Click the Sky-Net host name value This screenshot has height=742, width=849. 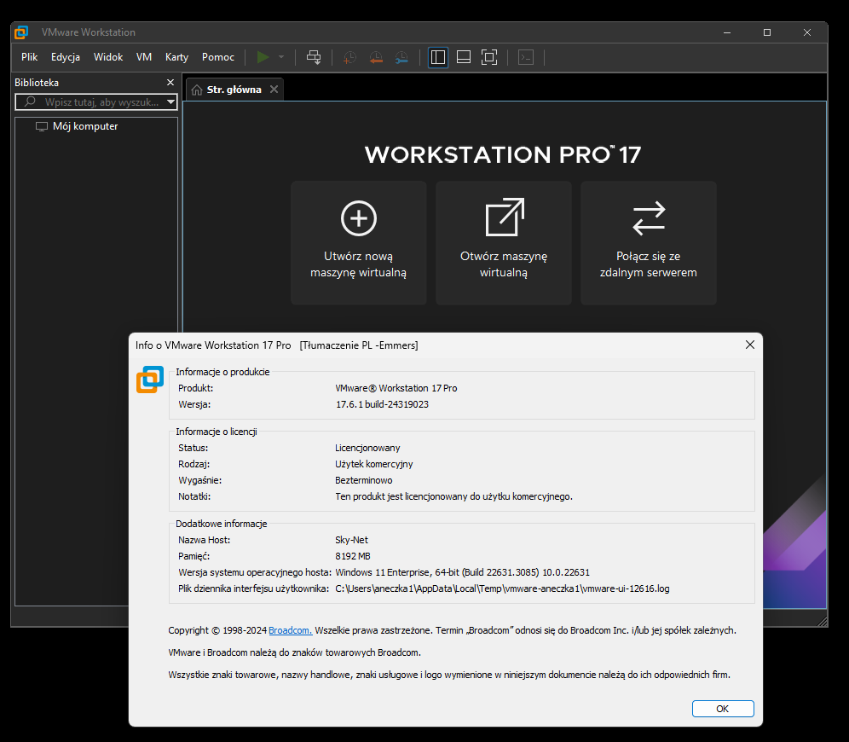[x=351, y=540]
